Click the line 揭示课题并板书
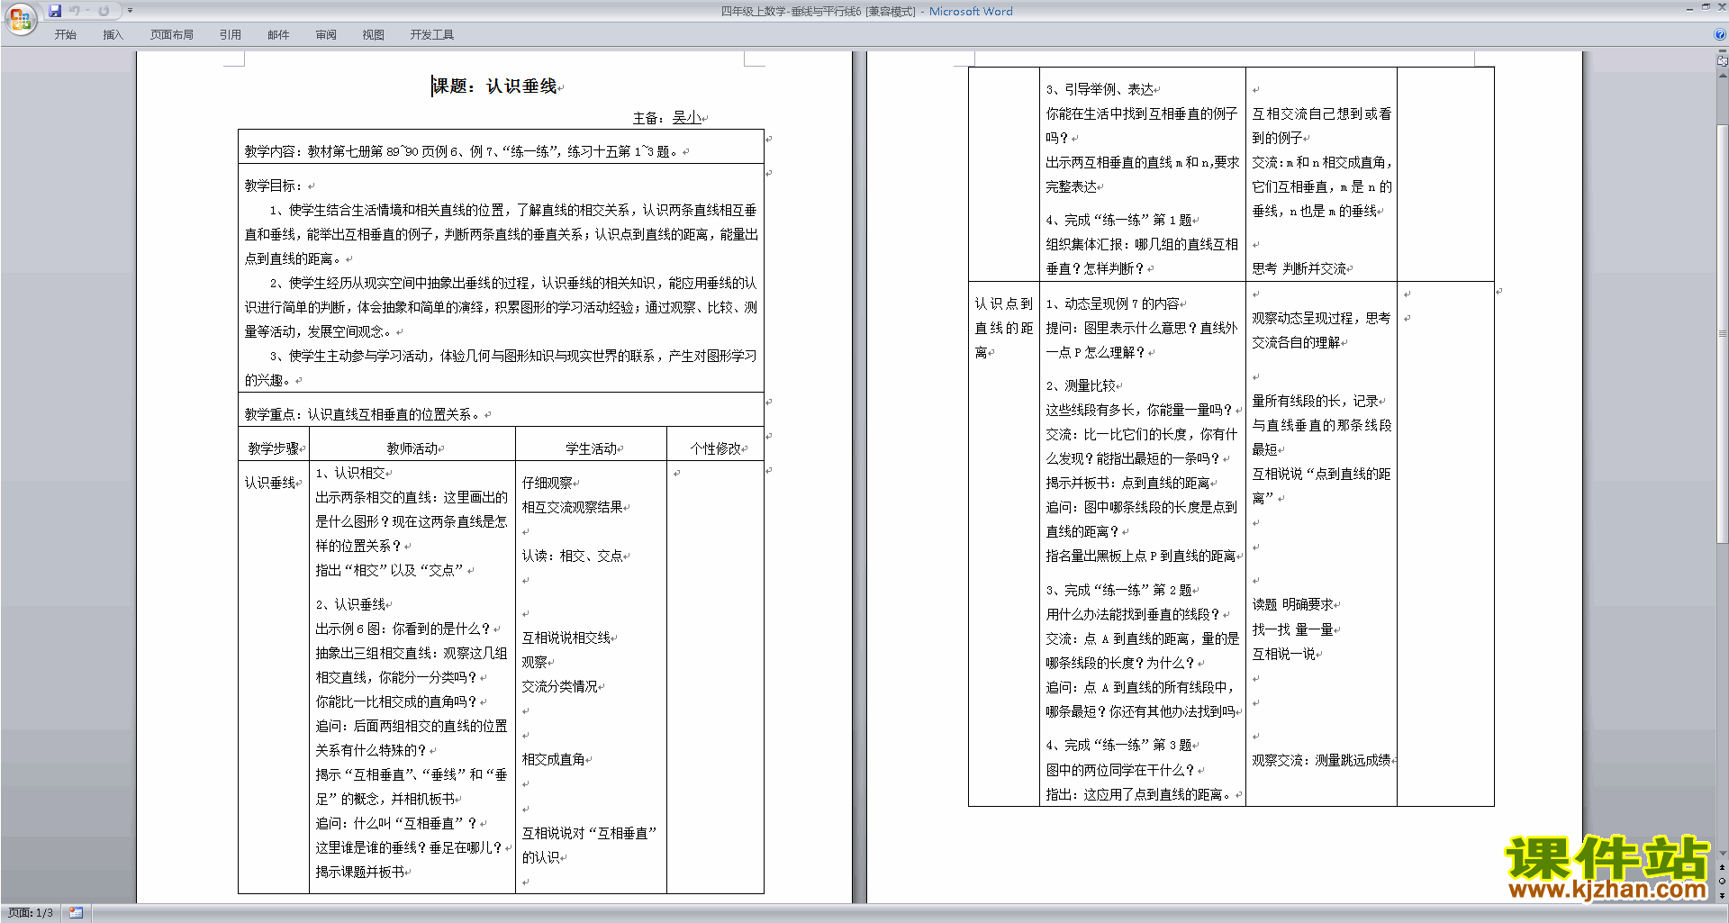The width and height of the screenshot is (1729, 923). 360,872
